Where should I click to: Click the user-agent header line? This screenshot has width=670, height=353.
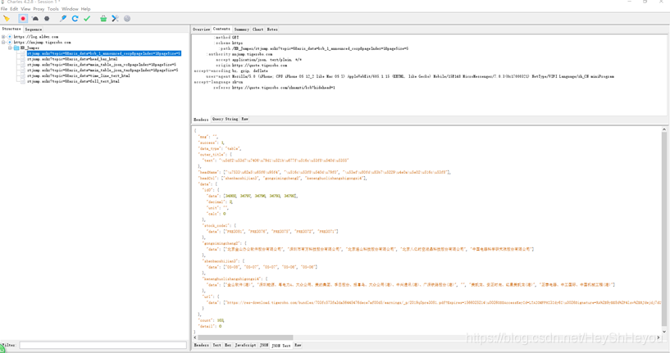[410, 76]
